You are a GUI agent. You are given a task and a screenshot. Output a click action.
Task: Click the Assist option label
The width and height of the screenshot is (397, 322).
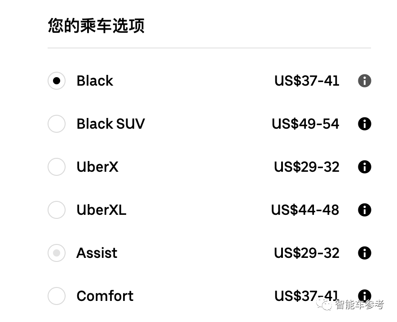tap(97, 253)
